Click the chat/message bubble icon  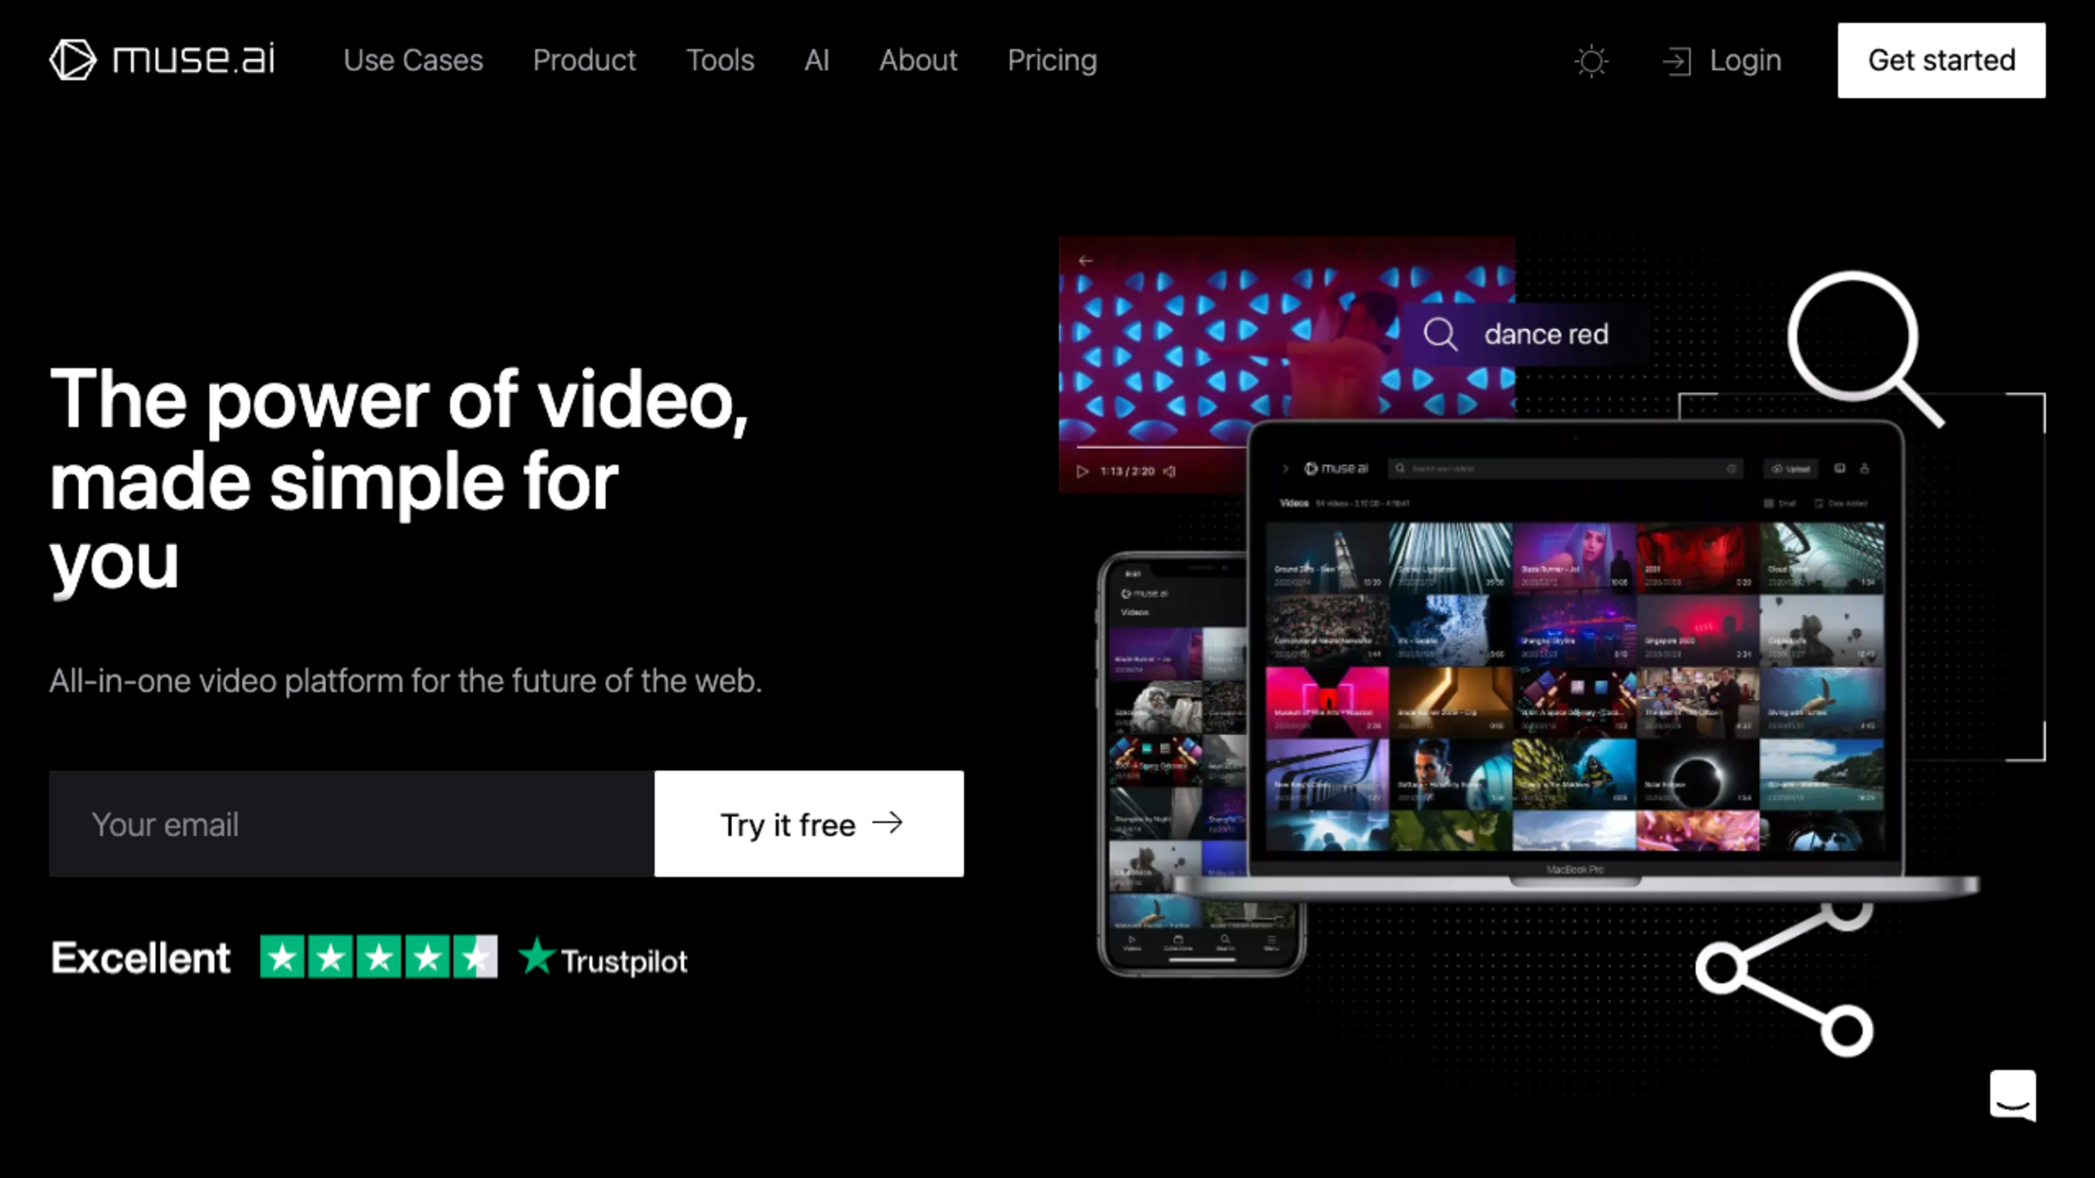tap(2013, 1095)
